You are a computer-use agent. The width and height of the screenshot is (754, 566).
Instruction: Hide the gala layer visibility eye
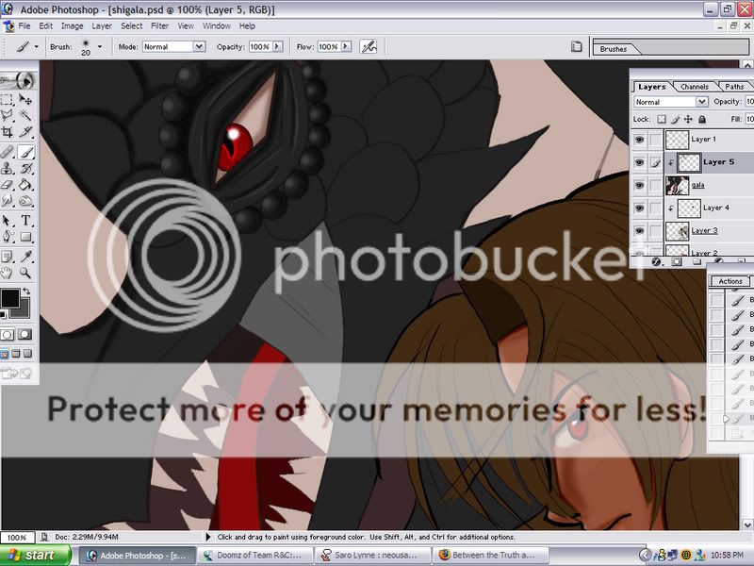(639, 185)
